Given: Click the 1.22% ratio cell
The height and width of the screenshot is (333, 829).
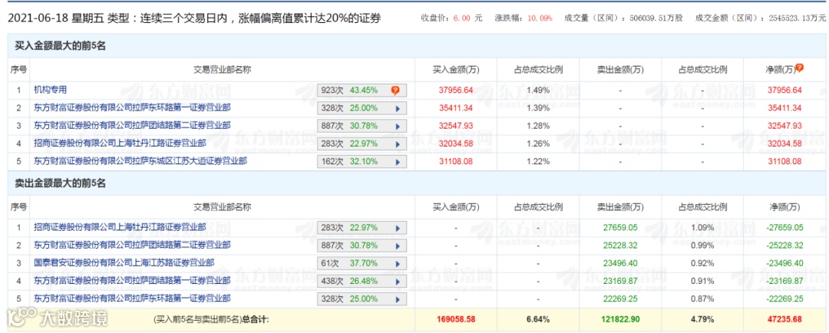Looking at the screenshot, I should 537,161.
